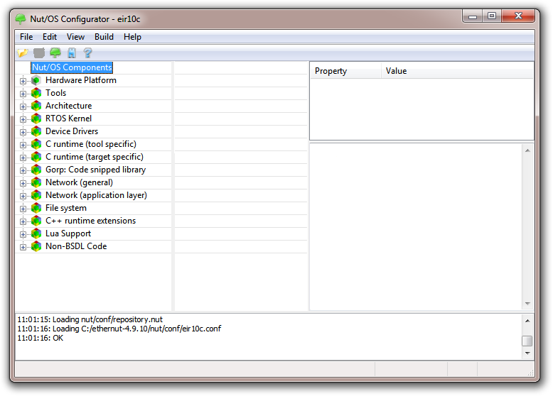Screen dimensions: 553x396
Task: Click the log panel scroll down arrow
Action: [527, 353]
